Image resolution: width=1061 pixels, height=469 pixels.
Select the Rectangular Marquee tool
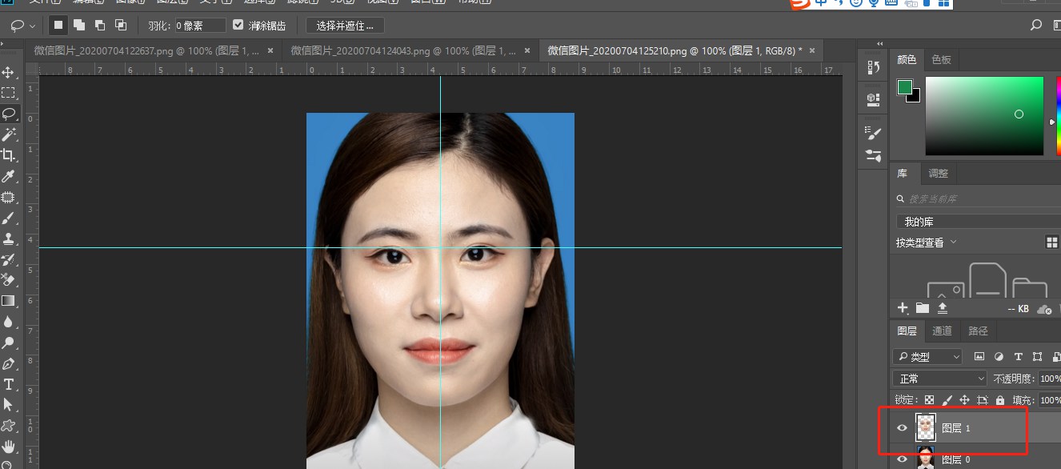(9, 93)
